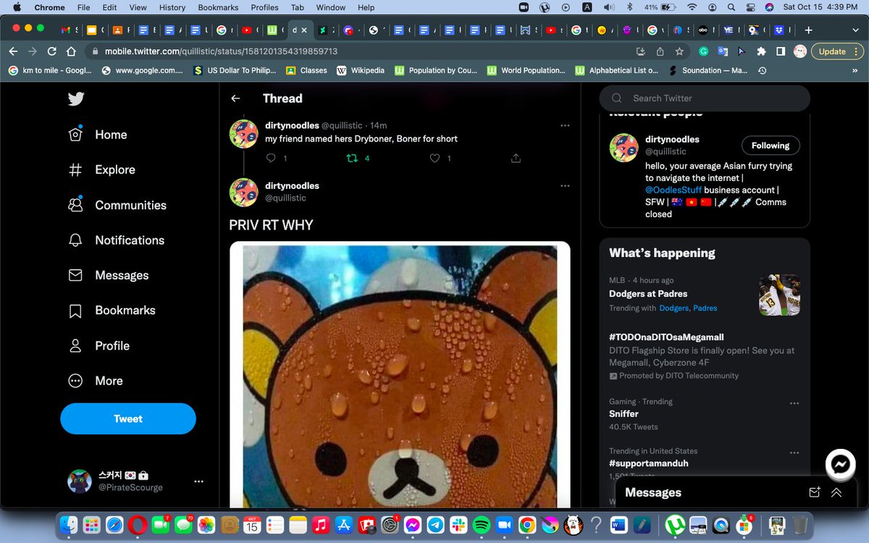
Task: Open Chrome extensions puzzle icon
Action: pos(761,51)
